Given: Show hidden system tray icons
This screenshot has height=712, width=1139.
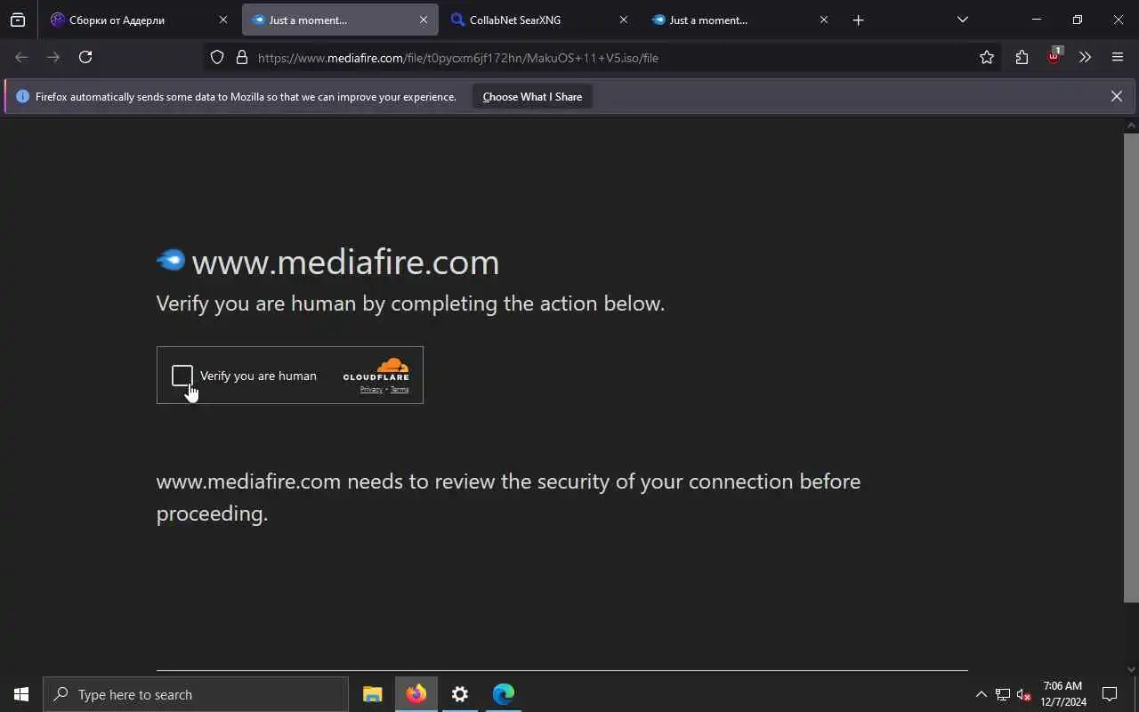Looking at the screenshot, I should [x=981, y=694].
